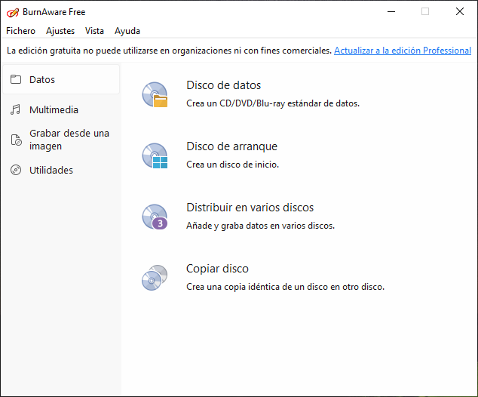The height and width of the screenshot is (397, 478).
Task: Click the Copiar disco double-disc icon
Action: coord(155,278)
